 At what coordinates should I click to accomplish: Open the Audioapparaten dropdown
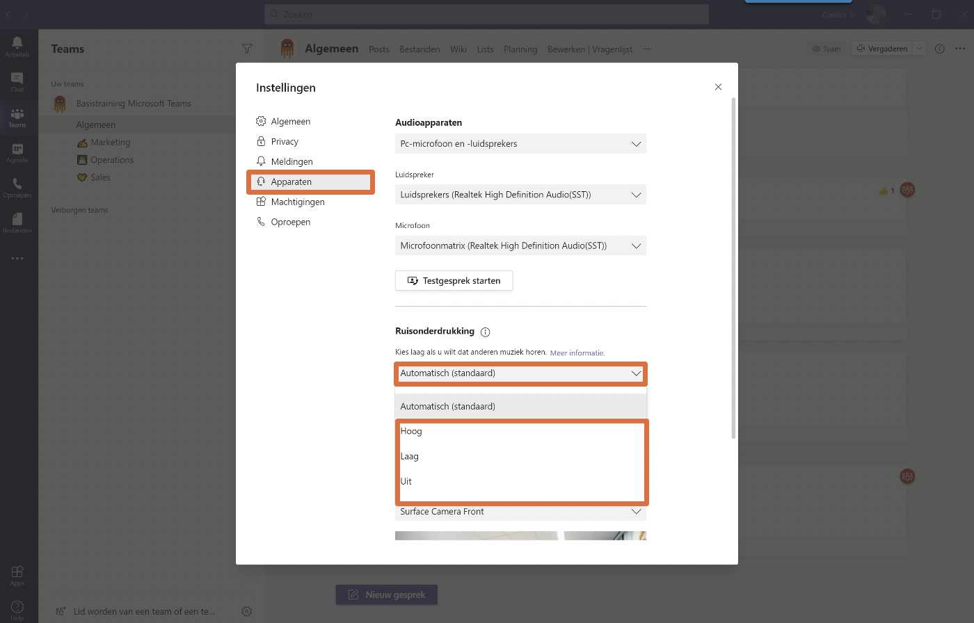tap(520, 144)
